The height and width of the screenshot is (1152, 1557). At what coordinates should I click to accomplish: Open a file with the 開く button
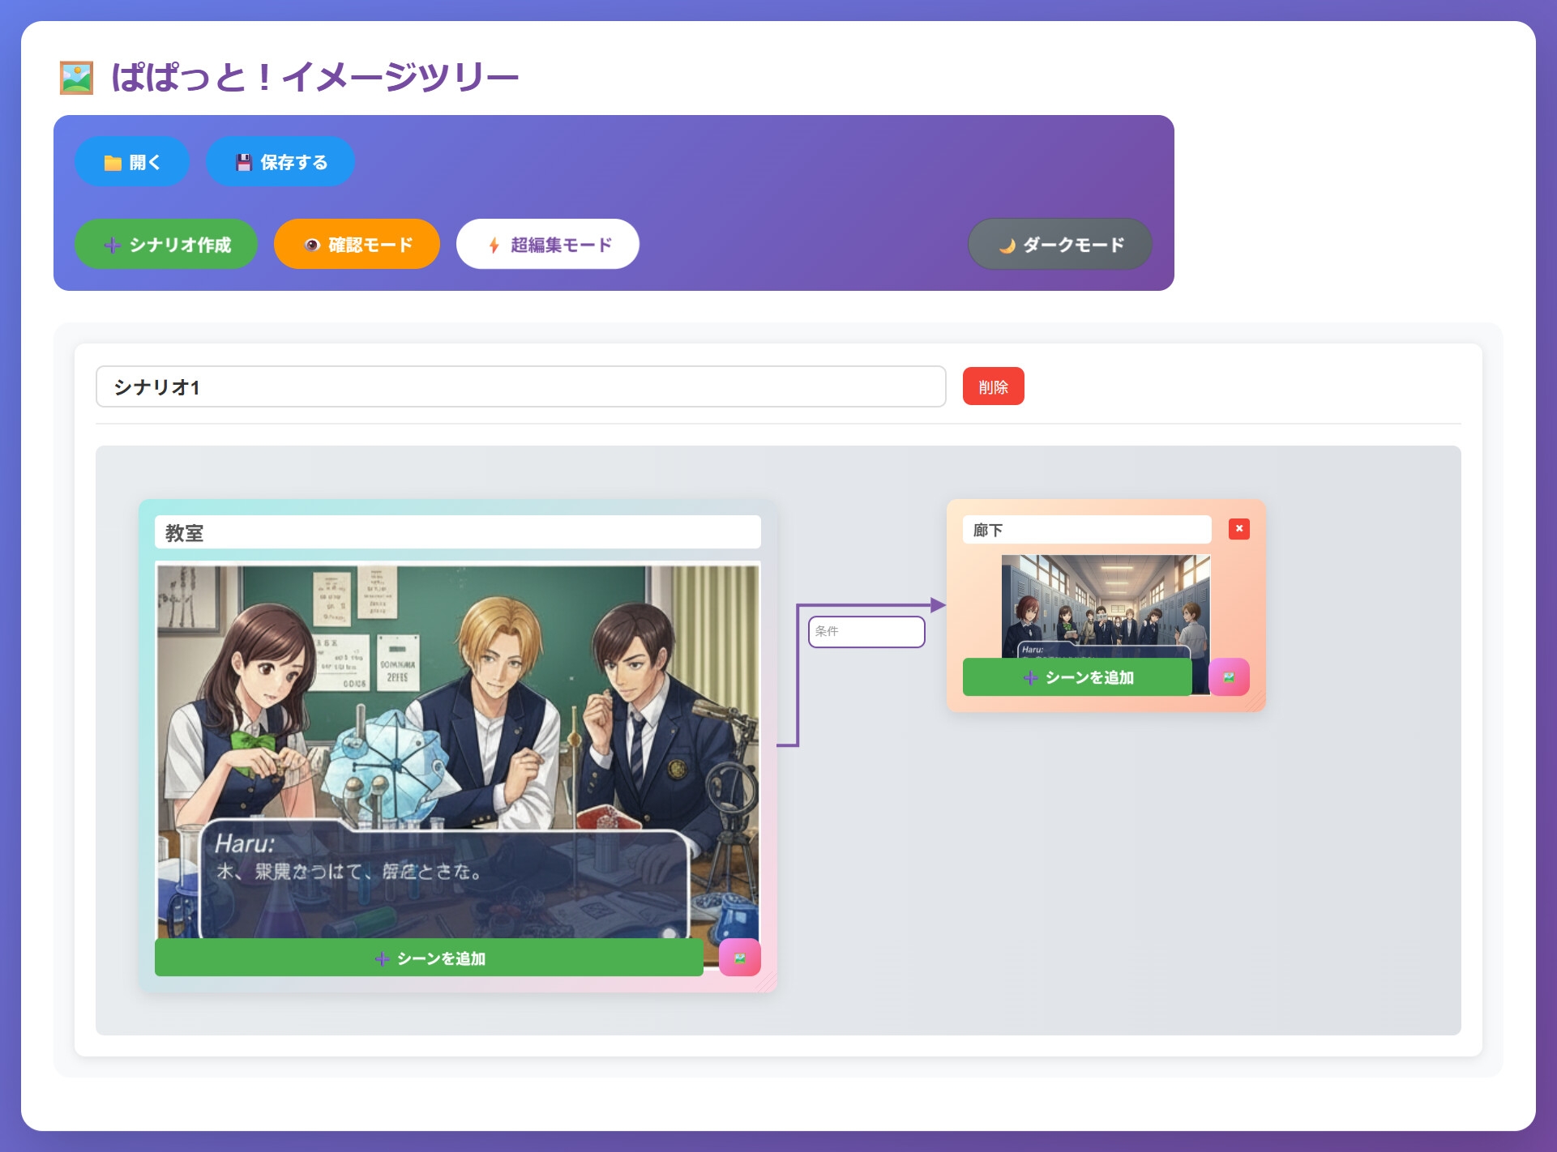click(132, 162)
